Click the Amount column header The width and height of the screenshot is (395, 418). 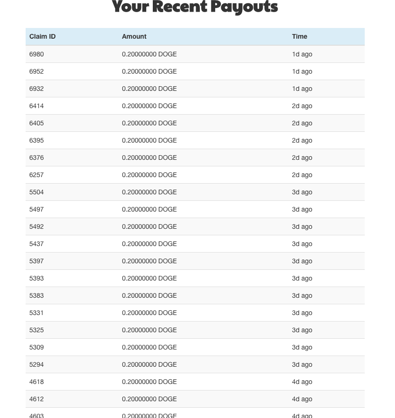pos(134,36)
